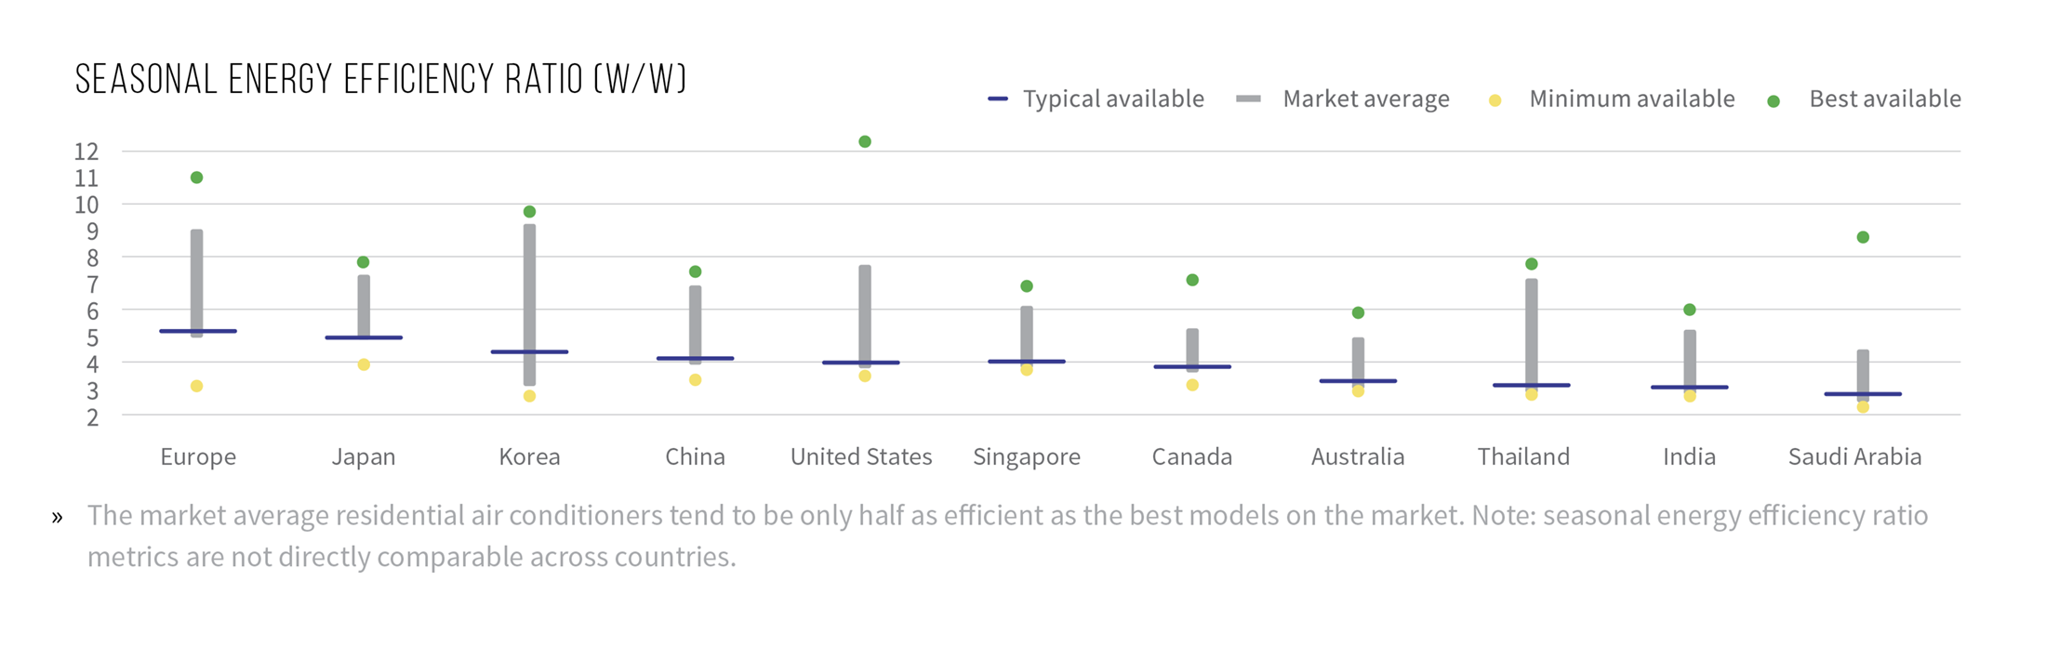2046x647 pixels.
Task: Select the United States best available green dot
Action: pyautogui.click(x=865, y=141)
